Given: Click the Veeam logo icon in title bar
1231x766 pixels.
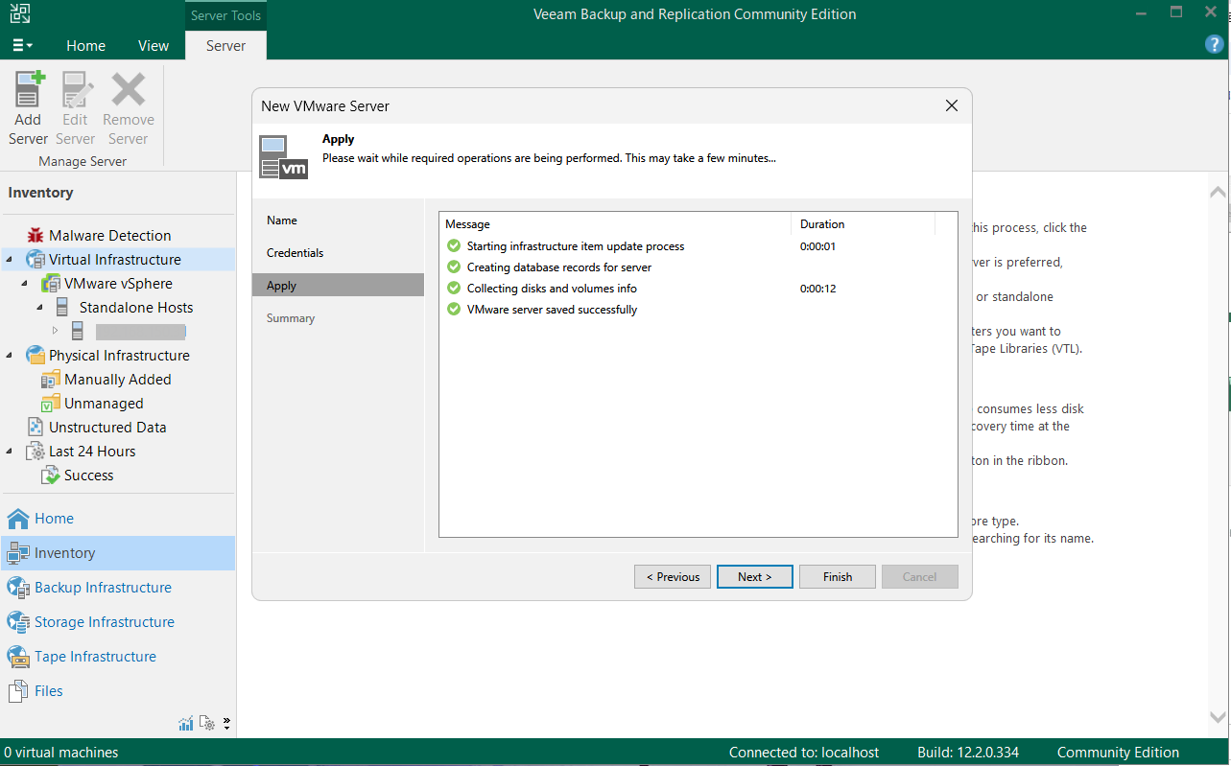Looking at the screenshot, I should [19, 13].
